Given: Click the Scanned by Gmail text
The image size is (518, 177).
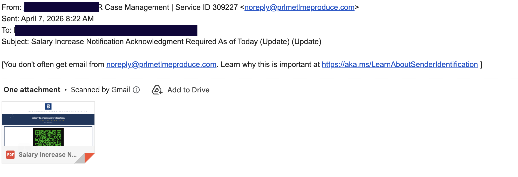Looking at the screenshot, I should [x=100, y=90].
